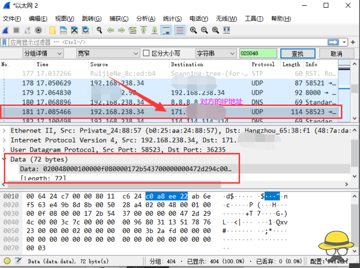Image resolution: width=360 pixels, height=268 pixels.
Task: Open the 字符串 search type dropdown
Action: click(216, 53)
